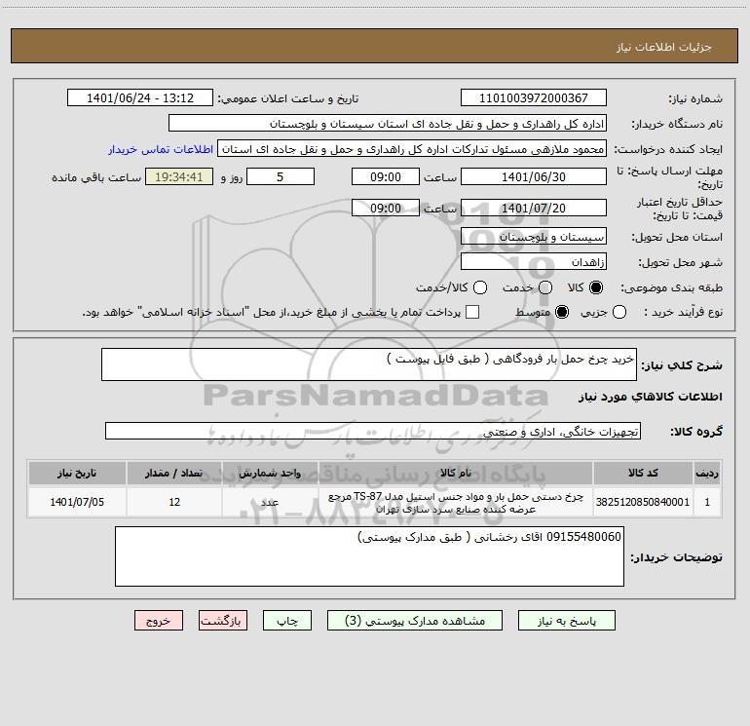Screen dimensions: 750x726
Task: Click the announcement date field 1401/06/24 - 13:12
Action: 139,98
